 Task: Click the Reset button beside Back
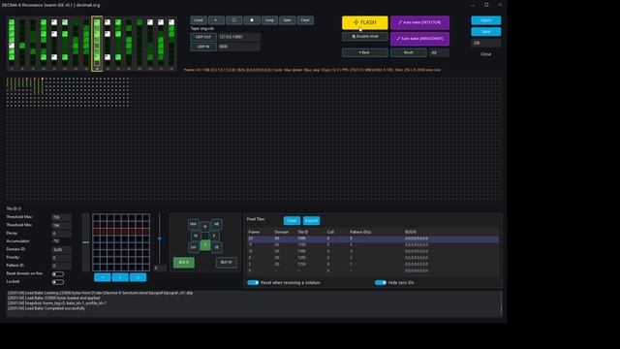coord(409,52)
